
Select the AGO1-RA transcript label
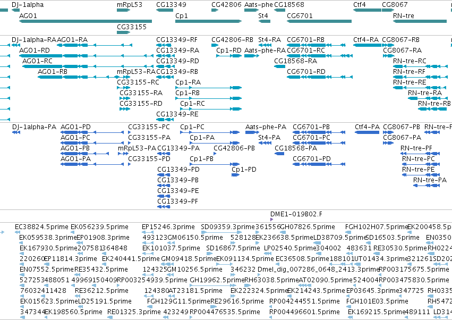click(x=72, y=40)
